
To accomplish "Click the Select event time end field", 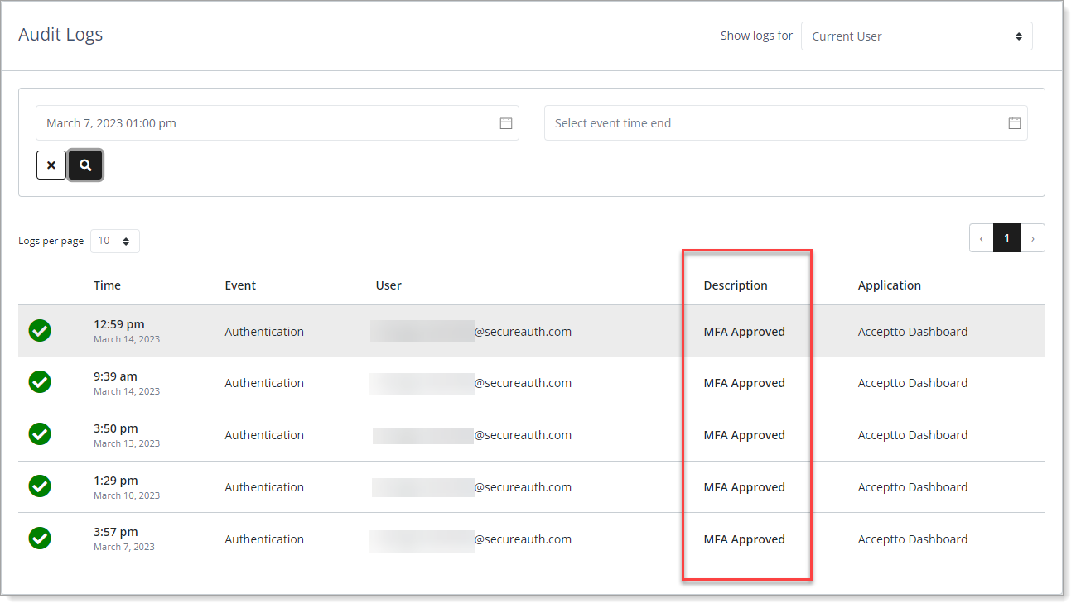I will 786,123.
